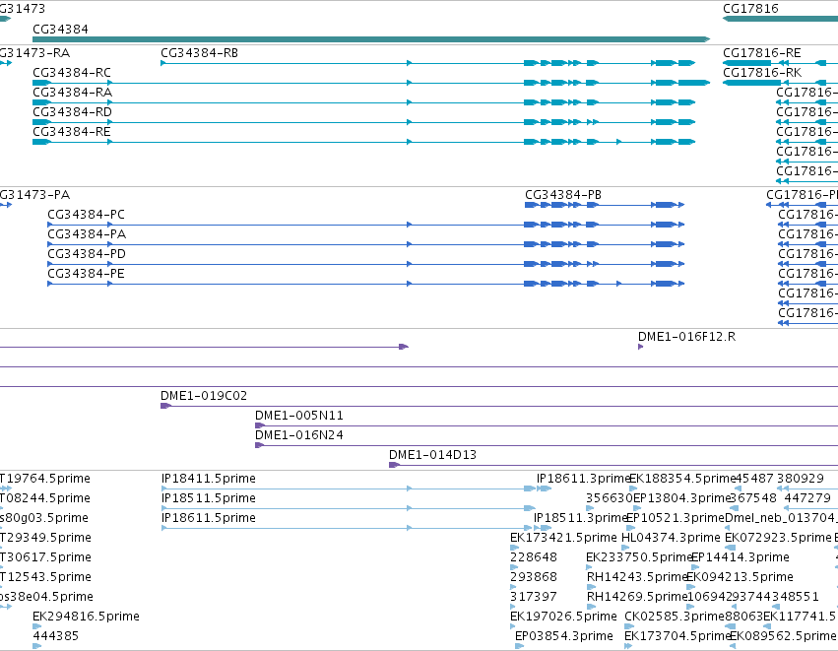This screenshot has height=651, width=838.
Task: Click the IP18611.3prime EST label
Action: click(584, 479)
